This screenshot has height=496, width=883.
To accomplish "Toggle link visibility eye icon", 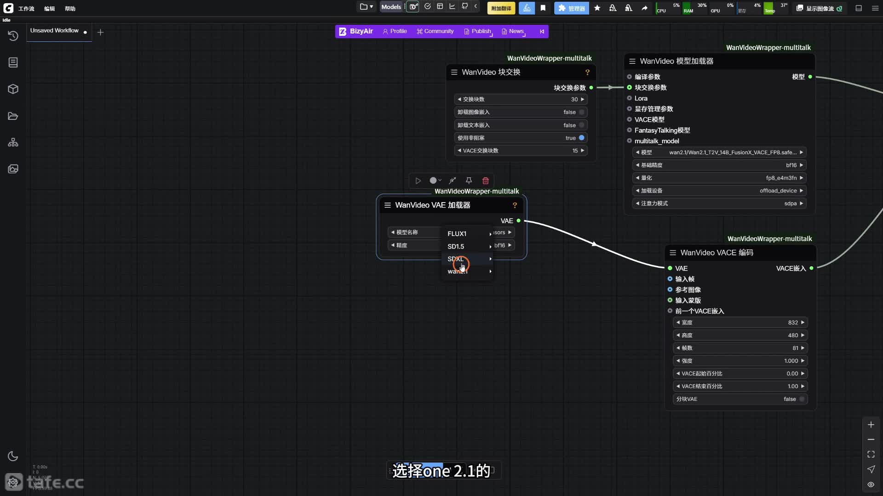I will (871, 485).
